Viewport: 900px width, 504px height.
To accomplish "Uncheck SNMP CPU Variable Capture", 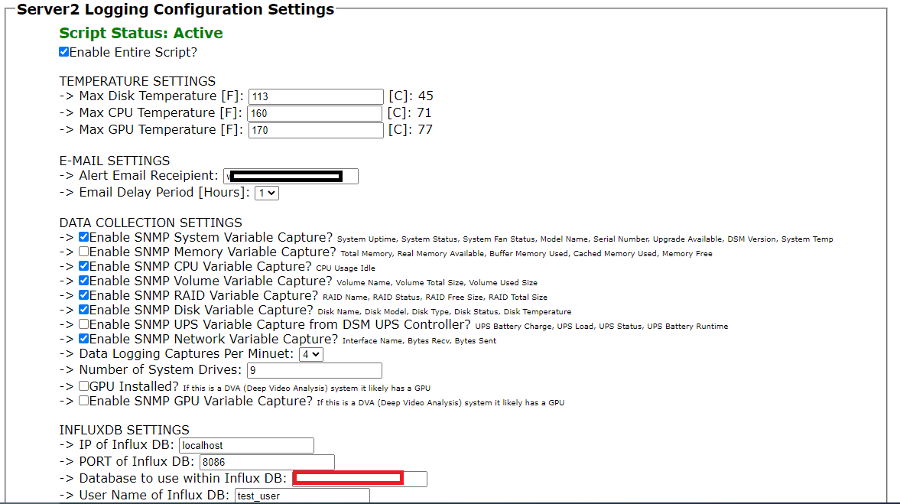I will [x=84, y=267].
